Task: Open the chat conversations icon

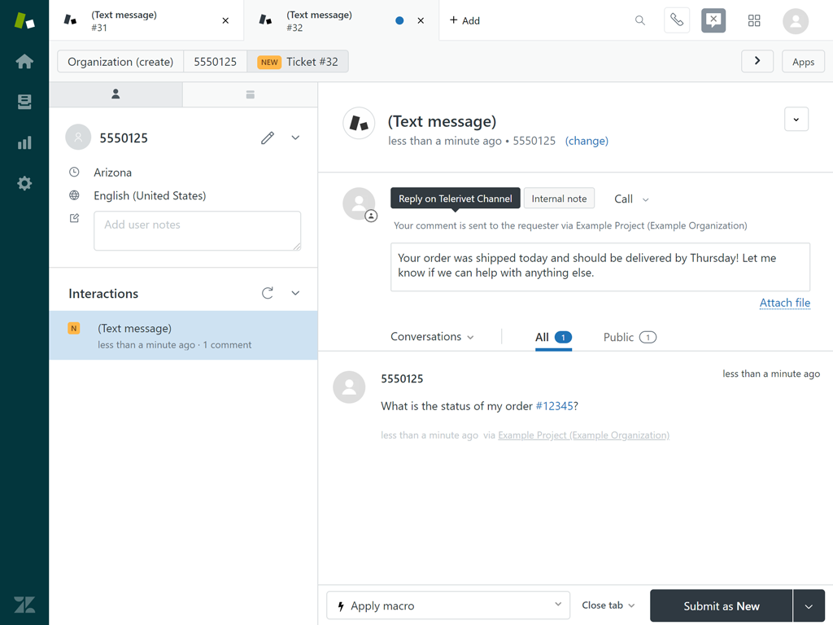Action: coord(713,20)
